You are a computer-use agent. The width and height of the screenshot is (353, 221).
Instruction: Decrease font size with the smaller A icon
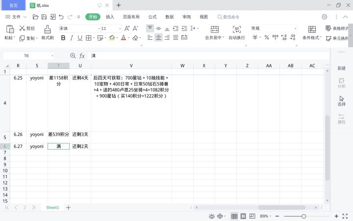[x=135, y=28]
